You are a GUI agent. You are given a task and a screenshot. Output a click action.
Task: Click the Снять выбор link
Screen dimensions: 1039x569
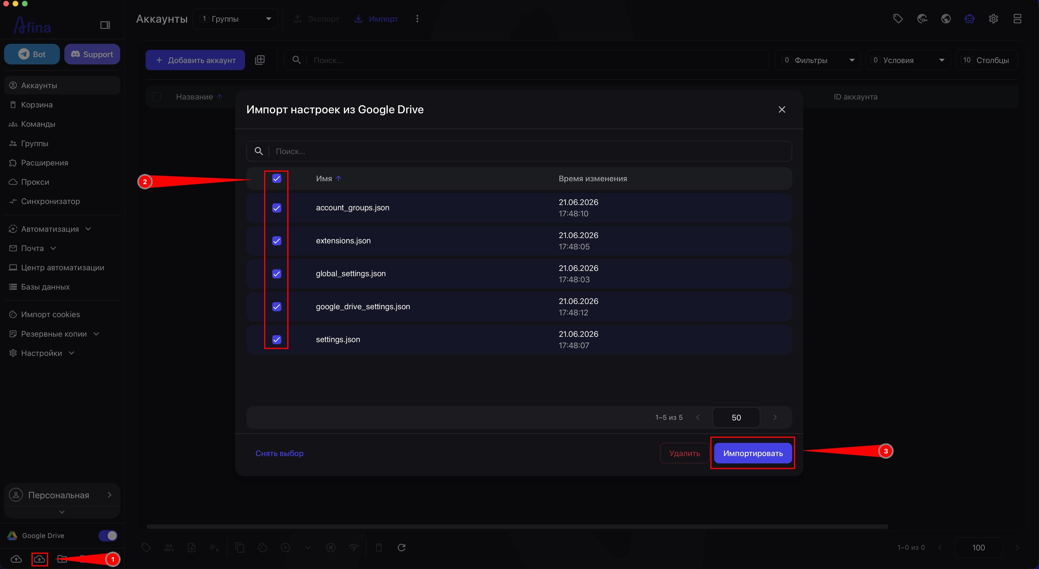tap(280, 453)
